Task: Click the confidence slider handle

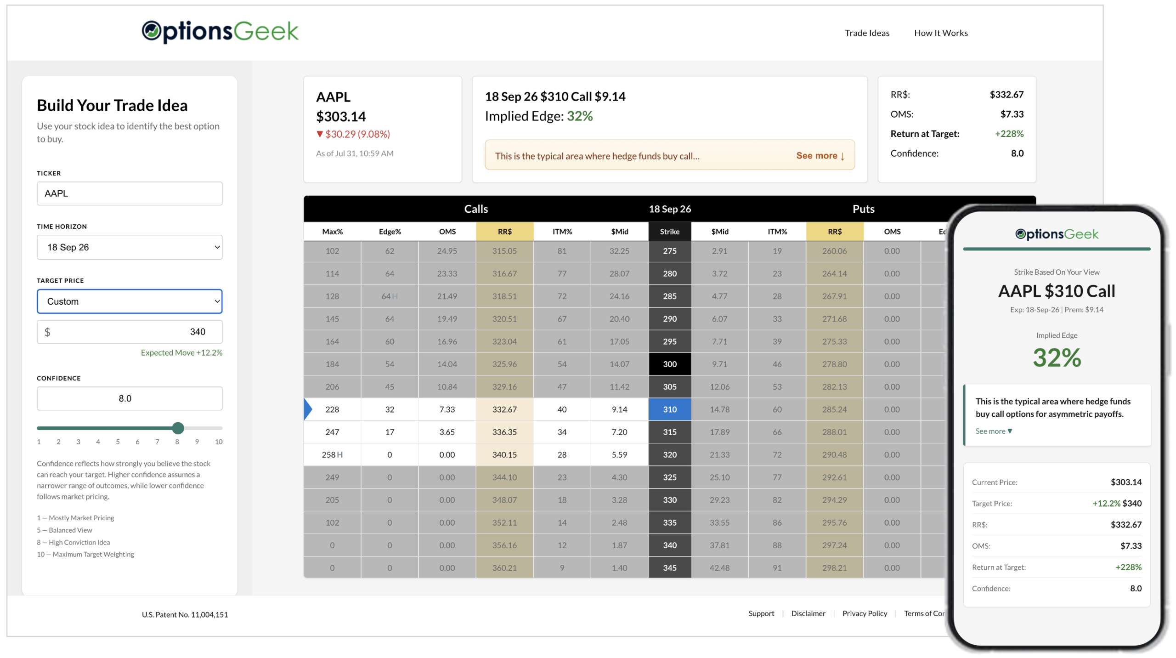Action: click(178, 428)
